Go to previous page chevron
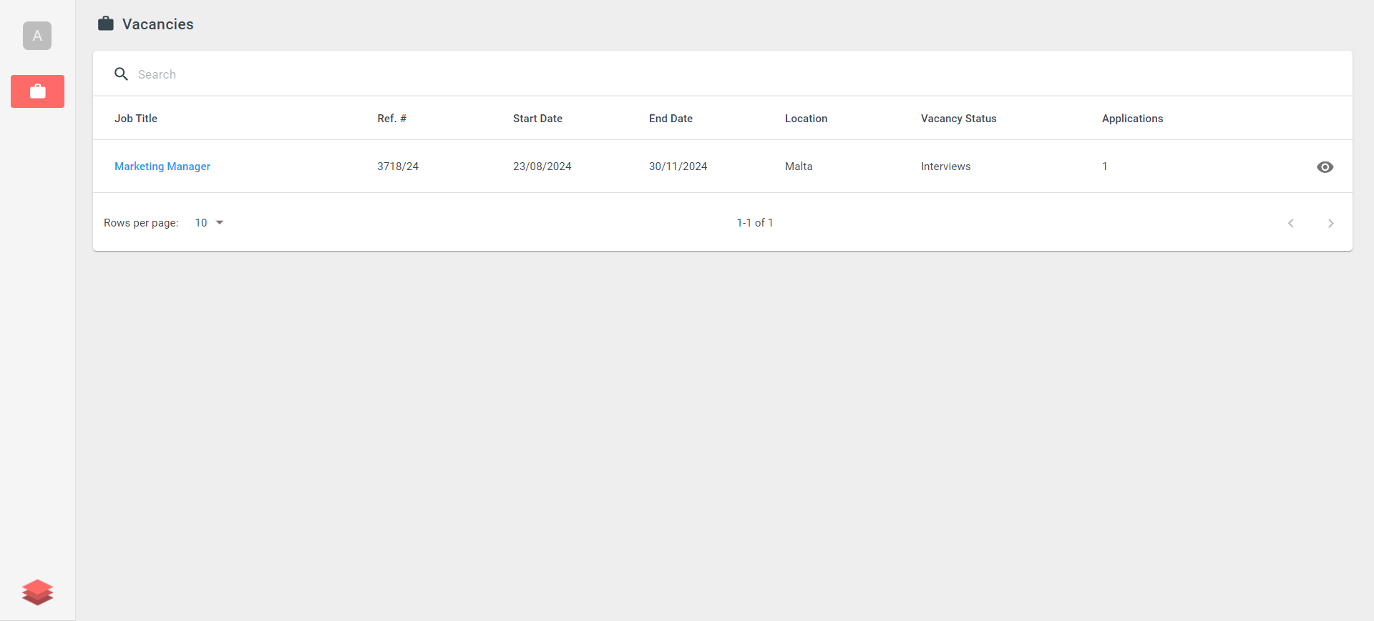The width and height of the screenshot is (1374, 621). point(1291,223)
